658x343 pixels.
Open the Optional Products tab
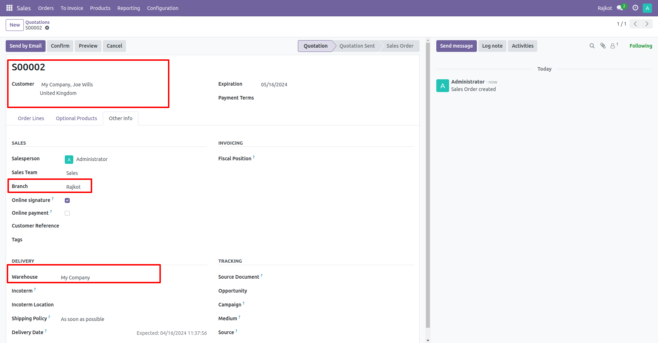76,118
